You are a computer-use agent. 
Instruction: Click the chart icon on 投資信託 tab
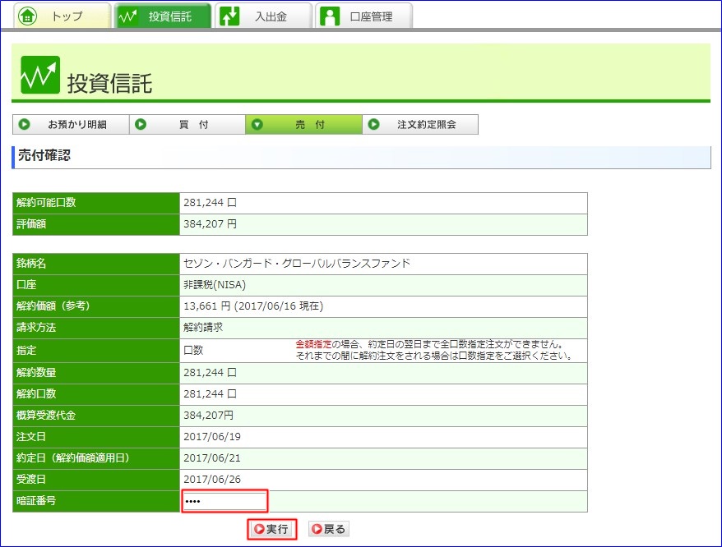click(127, 16)
